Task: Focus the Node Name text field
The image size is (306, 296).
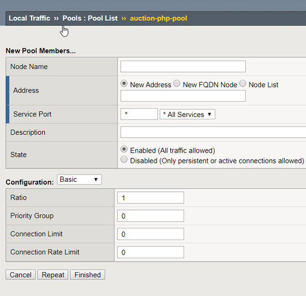Action: [183, 67]
